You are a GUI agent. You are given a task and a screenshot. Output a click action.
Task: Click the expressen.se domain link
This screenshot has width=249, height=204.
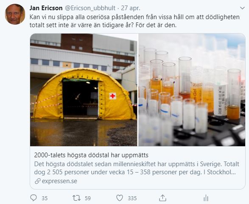point(59,181)
